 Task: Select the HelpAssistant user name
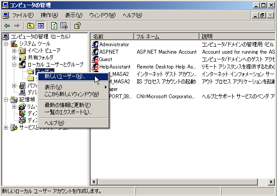(x=115, y=67)
